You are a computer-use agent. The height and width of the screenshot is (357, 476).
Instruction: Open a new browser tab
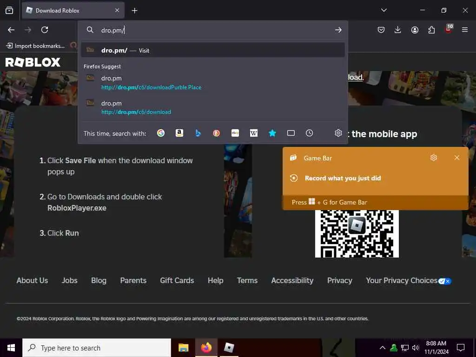pyautogui.click(x=134, y=11)
